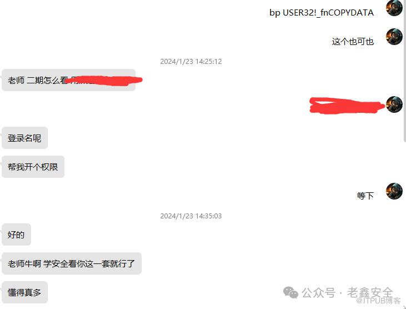This screenshot has height=309, width=406.
Task: Click the 好的 message bubble
Action: point(16,235)
